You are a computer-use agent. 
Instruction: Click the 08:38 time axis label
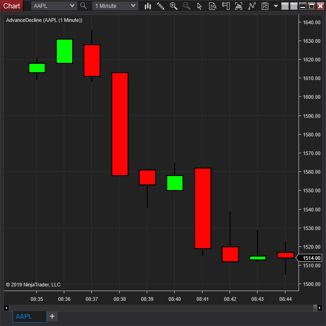click(x=120, y=299)
